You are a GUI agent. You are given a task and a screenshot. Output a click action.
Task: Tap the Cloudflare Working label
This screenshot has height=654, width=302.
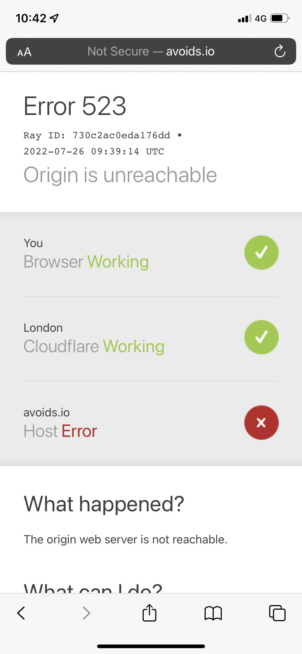point(94,347)
